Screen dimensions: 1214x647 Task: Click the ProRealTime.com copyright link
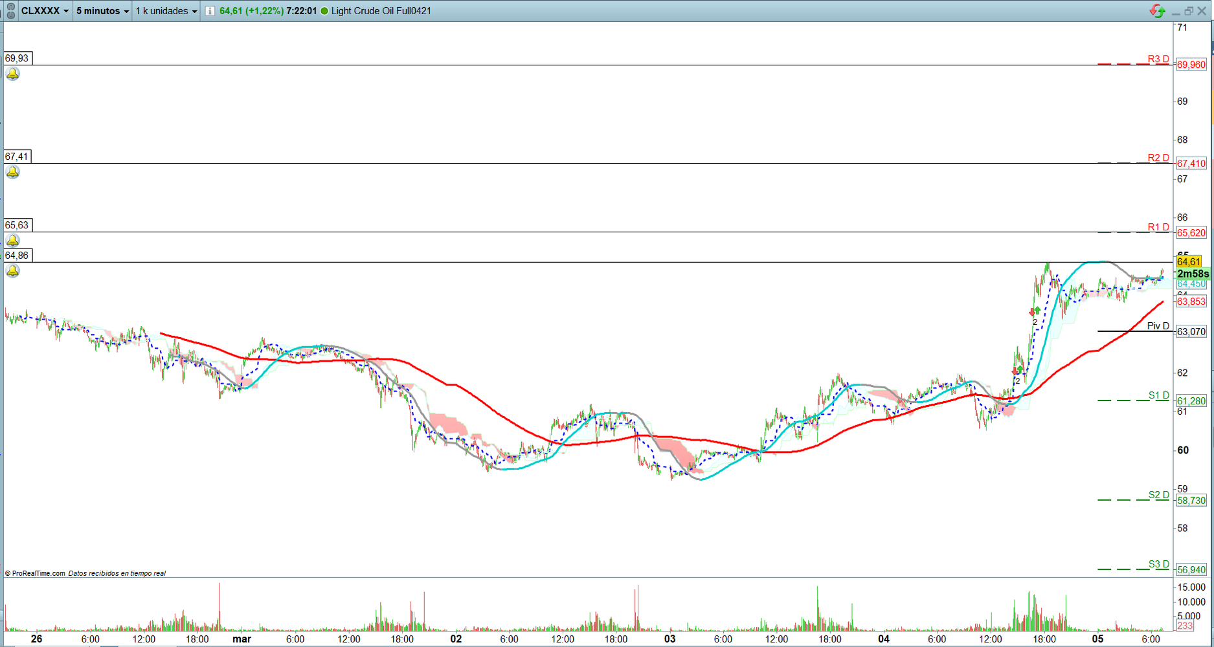point(35,573)
